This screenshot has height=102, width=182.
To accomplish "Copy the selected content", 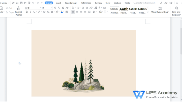I will tap(10, 12).
